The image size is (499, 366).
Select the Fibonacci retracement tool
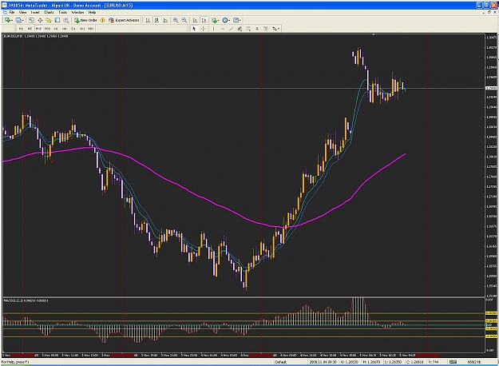[248, 29]
